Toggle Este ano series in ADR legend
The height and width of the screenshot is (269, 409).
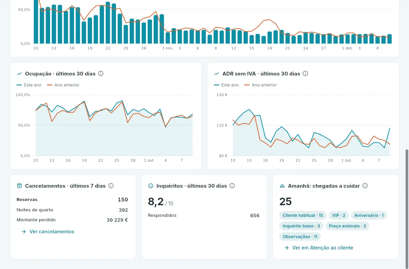click(226, 85)
